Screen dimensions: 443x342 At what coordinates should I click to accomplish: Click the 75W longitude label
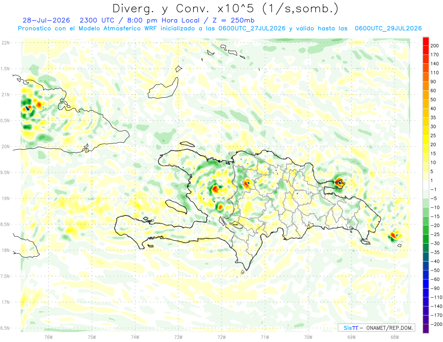point(92,336)
